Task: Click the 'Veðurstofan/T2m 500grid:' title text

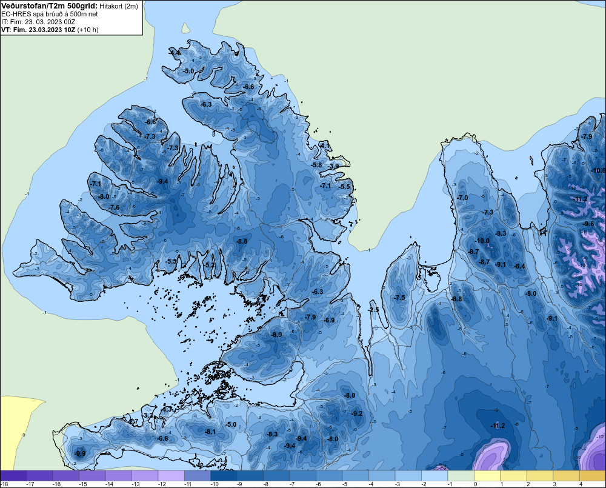Action: pyautogui.click(x=50, y=6)
